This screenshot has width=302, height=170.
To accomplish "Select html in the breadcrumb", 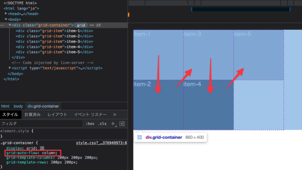I will (x=5, y=106).
